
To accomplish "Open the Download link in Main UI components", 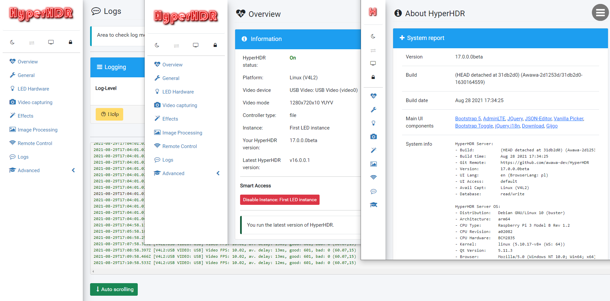I will pyautogui.click(x=533, y=126).
